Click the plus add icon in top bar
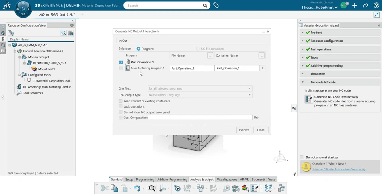The width and height of the screenshot is (382, 194). pos(355,5)
